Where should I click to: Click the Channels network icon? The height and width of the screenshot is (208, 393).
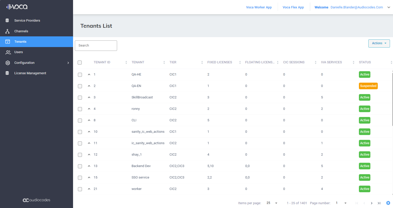tap(7, 31)
